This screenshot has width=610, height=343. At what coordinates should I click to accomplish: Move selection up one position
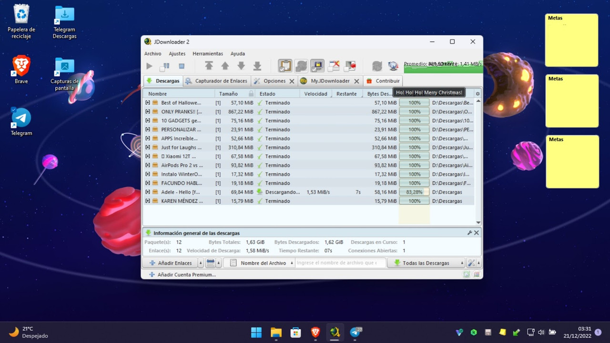(x=225, y=66)
